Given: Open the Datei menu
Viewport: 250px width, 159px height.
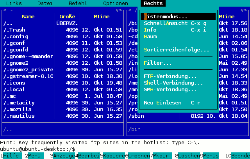Looking at the screenshot, I should click(45, 3).
